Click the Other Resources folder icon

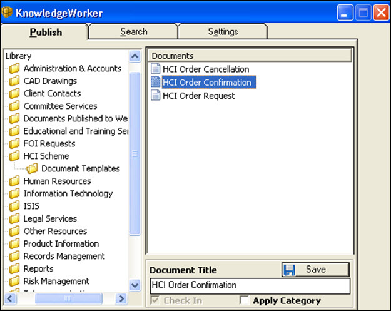[14, 231]
